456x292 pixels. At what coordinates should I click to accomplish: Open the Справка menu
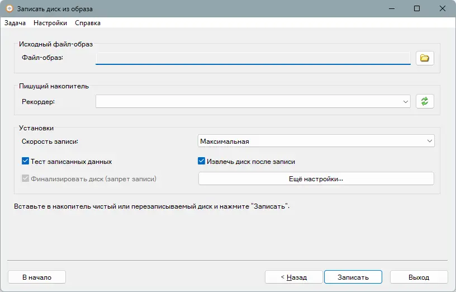88,23
